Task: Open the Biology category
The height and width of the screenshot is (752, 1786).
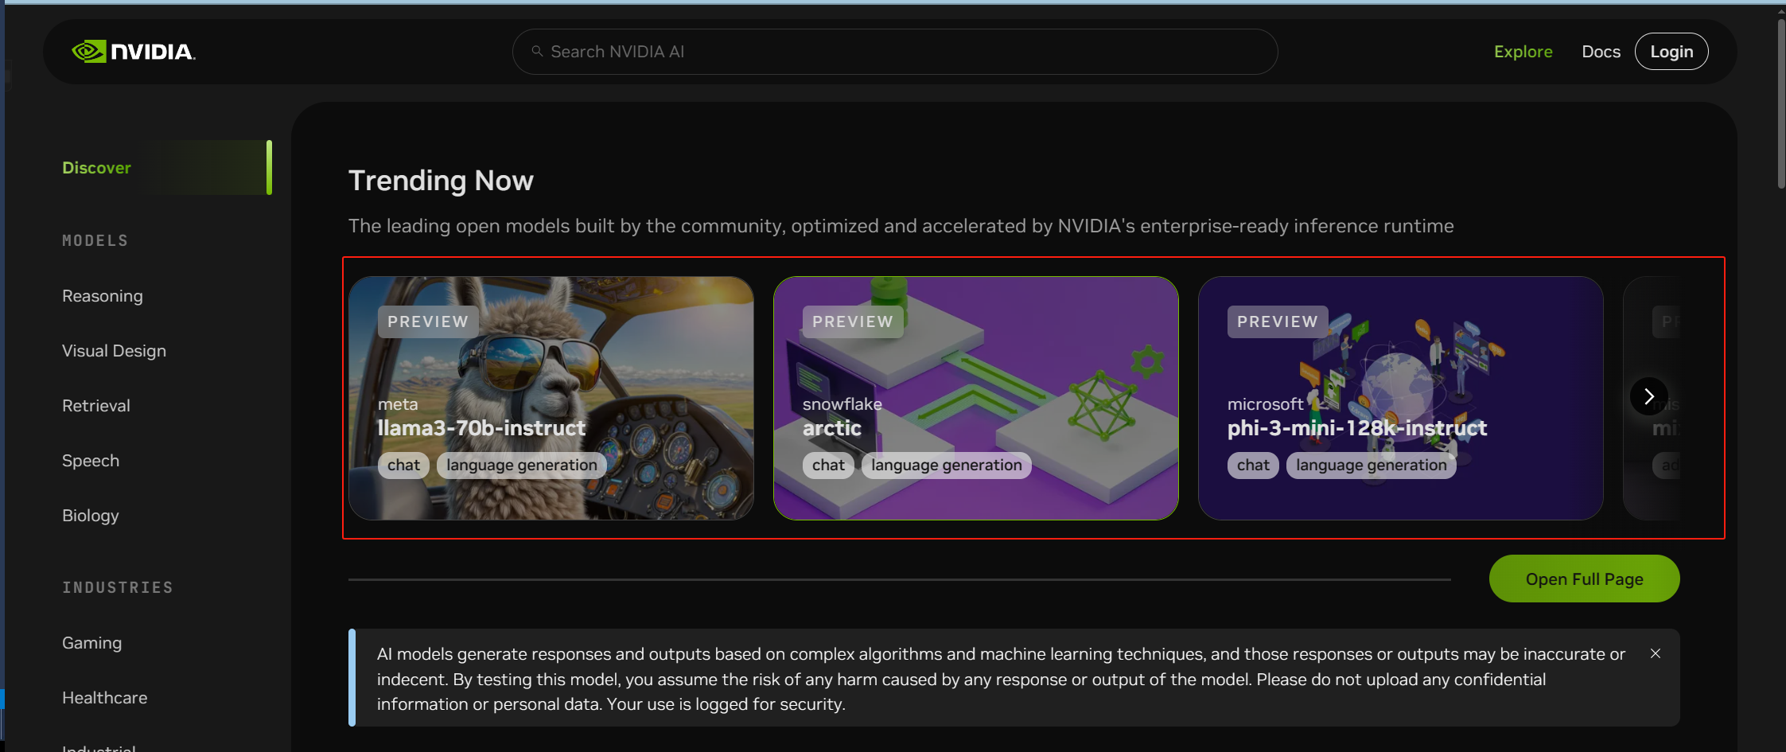Action: tap(91, 516)
